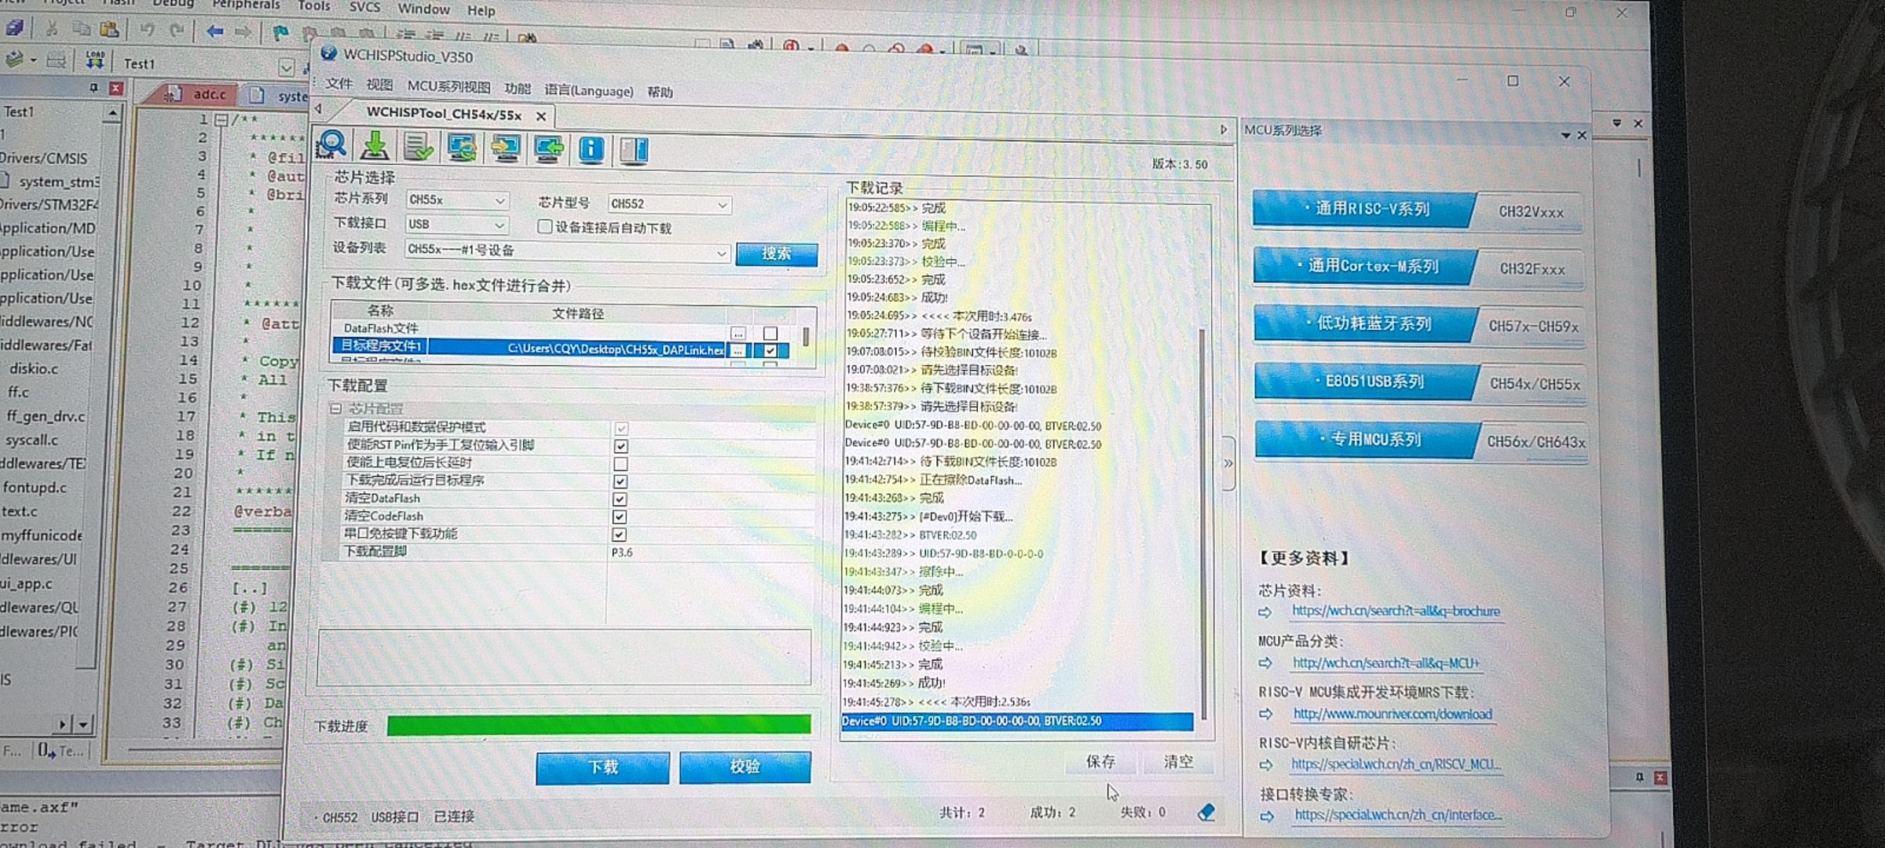Image resolution: width=1885 pixels, height=848 pixels.
Task: Click the monitor with green arrow icon
Action: coord(548,148)
